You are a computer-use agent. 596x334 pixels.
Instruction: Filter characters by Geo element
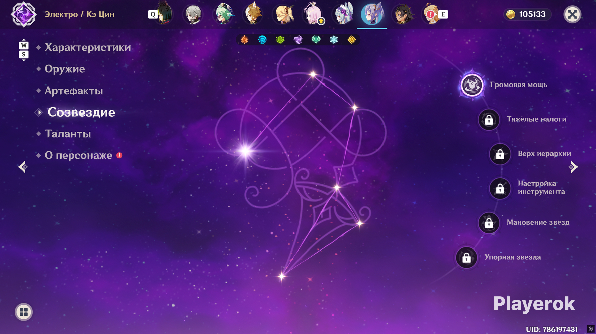(352, 40)
